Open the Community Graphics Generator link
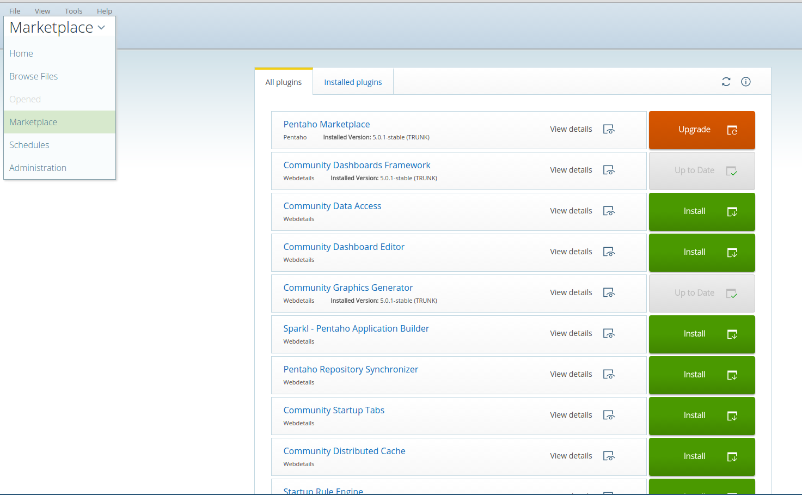 coord(348,288)
